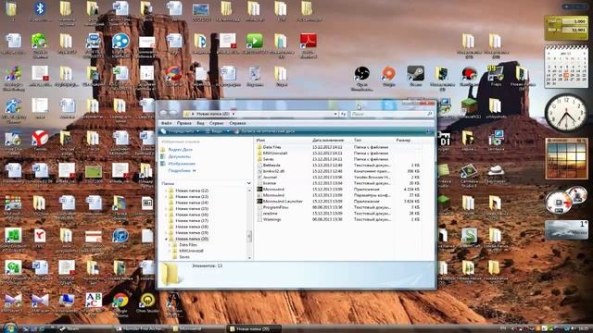Viewport: 593px width, 333px height.
Task: Open the iTunes desktop shortcut
Action: pos(120,239)
